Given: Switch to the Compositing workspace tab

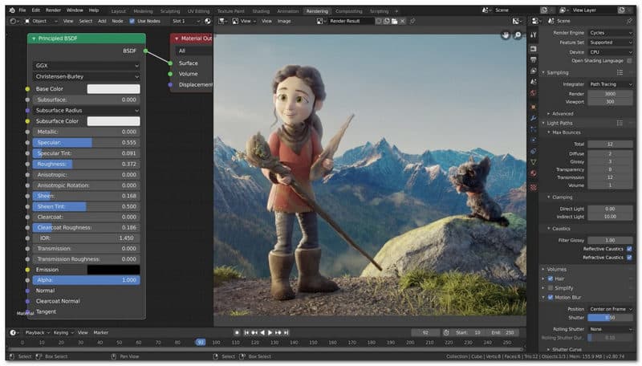Looking at the screenshot, I should 348,11.
